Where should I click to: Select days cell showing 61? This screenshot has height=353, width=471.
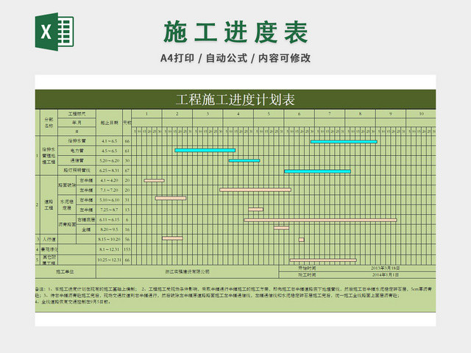(127, 151)
